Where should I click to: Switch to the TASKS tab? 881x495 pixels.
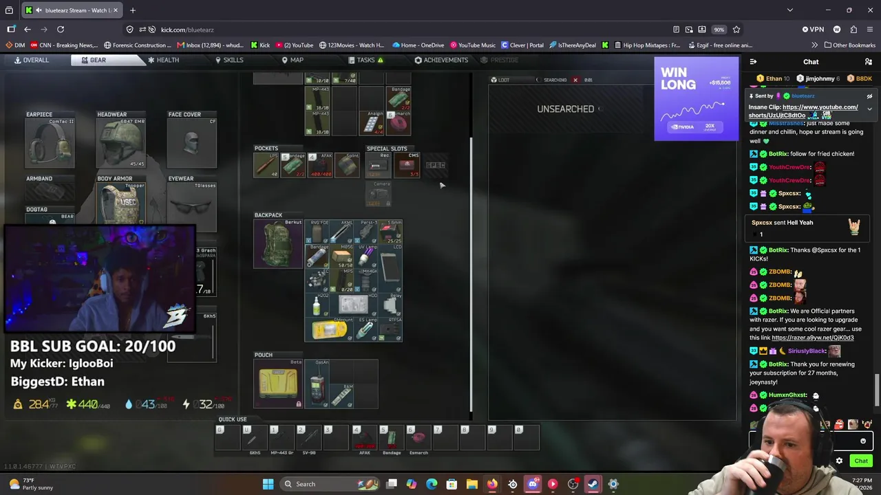point(365,60)
